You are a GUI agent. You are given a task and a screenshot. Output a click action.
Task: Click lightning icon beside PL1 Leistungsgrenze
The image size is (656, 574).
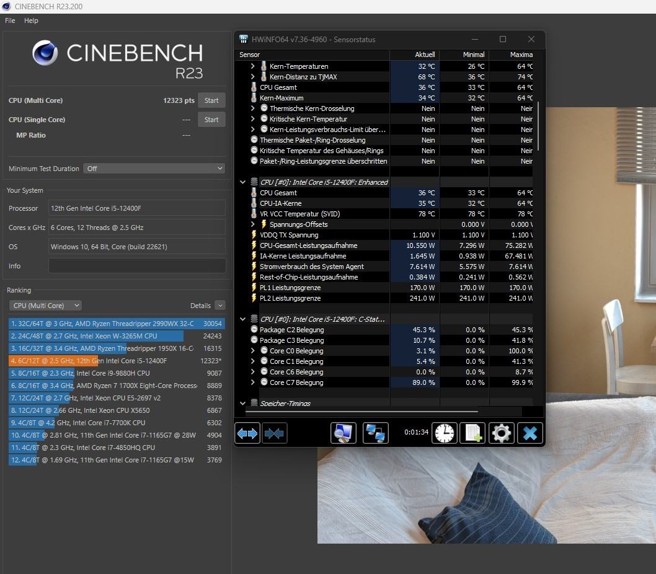point(254,288)
